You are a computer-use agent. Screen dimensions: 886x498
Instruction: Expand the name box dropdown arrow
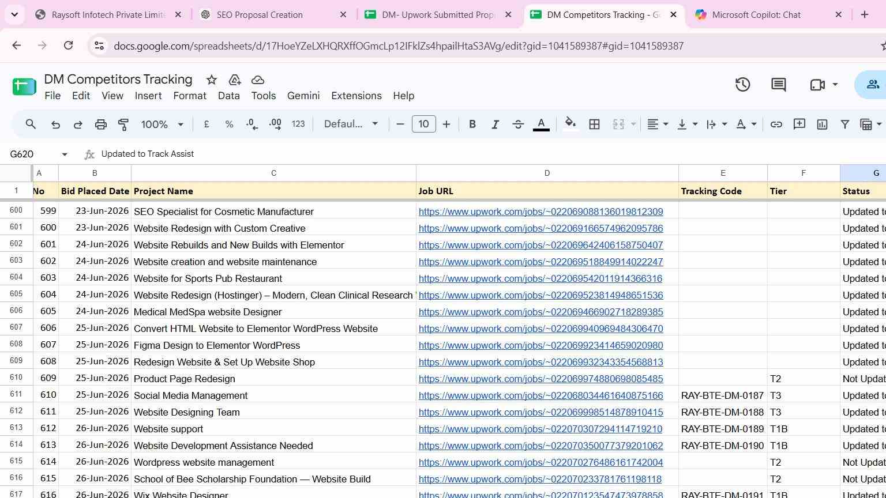65,154
